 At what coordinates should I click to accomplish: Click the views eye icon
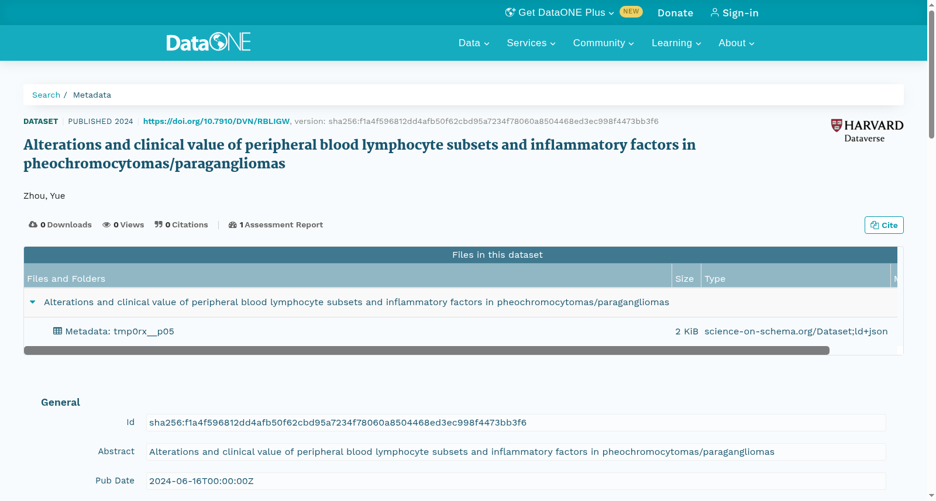point(106,224)
